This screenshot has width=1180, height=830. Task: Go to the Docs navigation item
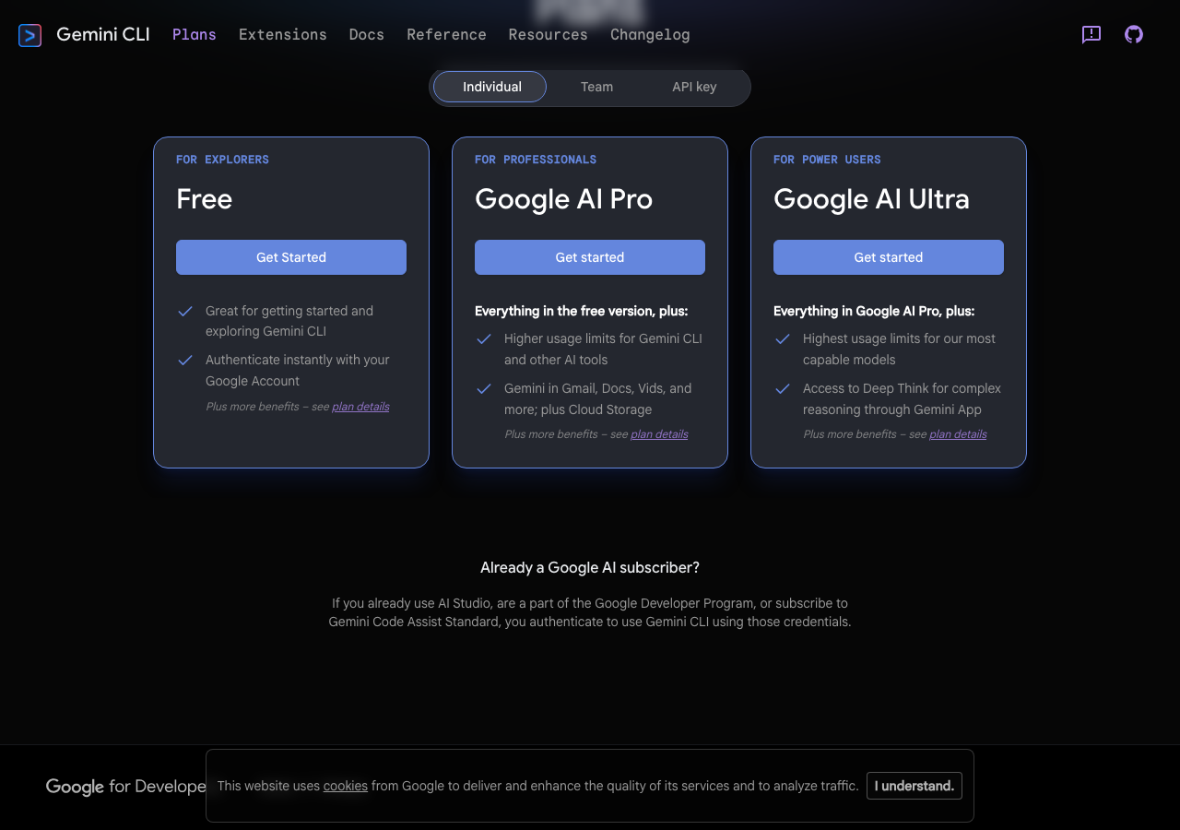366,35
